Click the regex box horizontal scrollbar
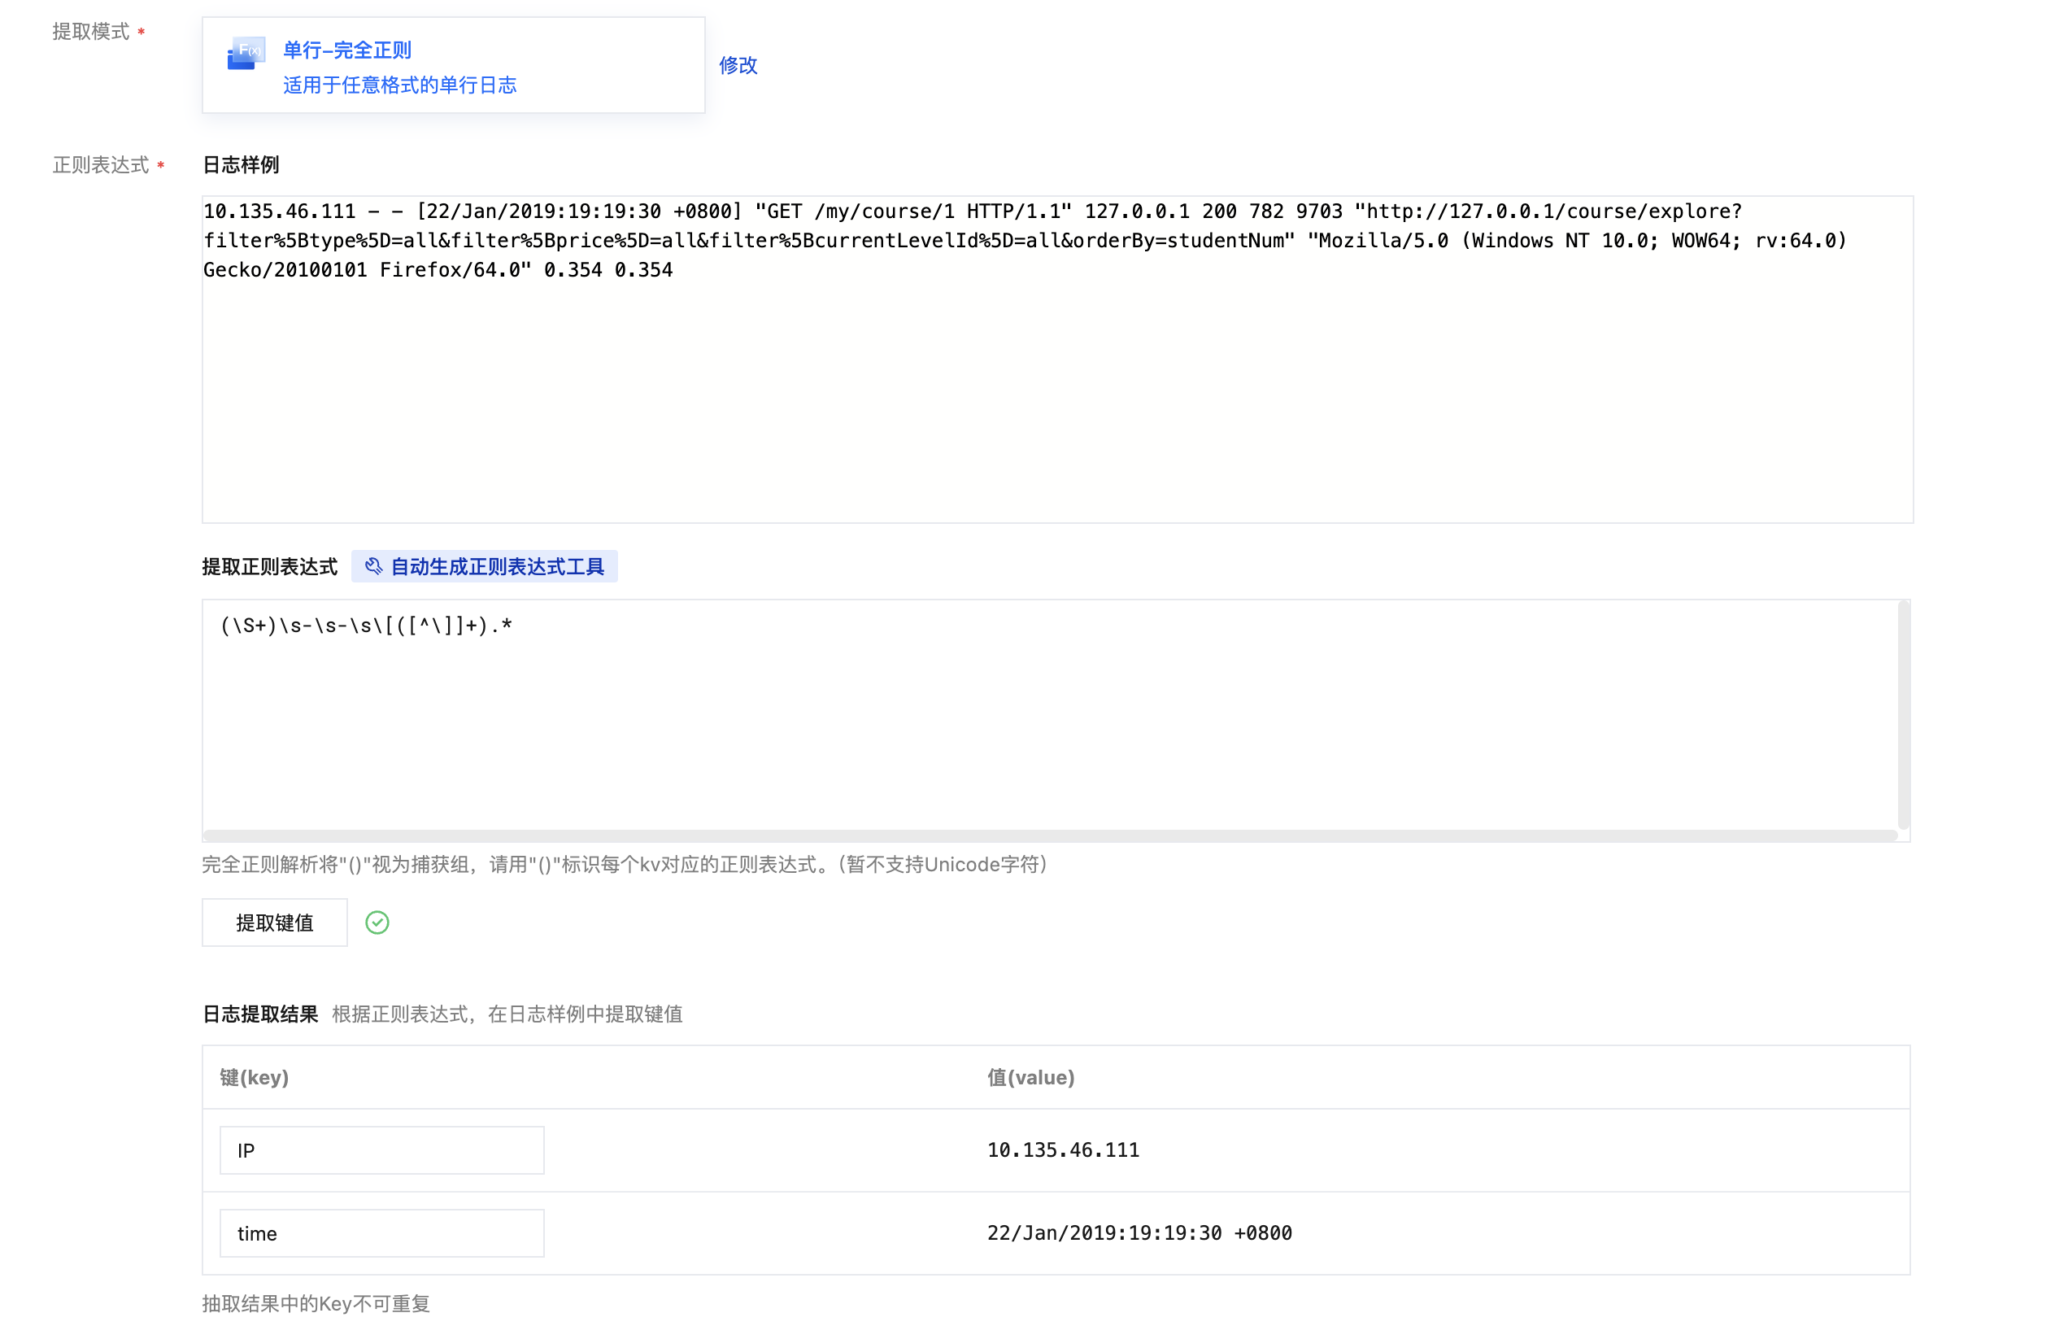The width and height of the screenshot is (2064, 1326). (x=1050, y=835)
